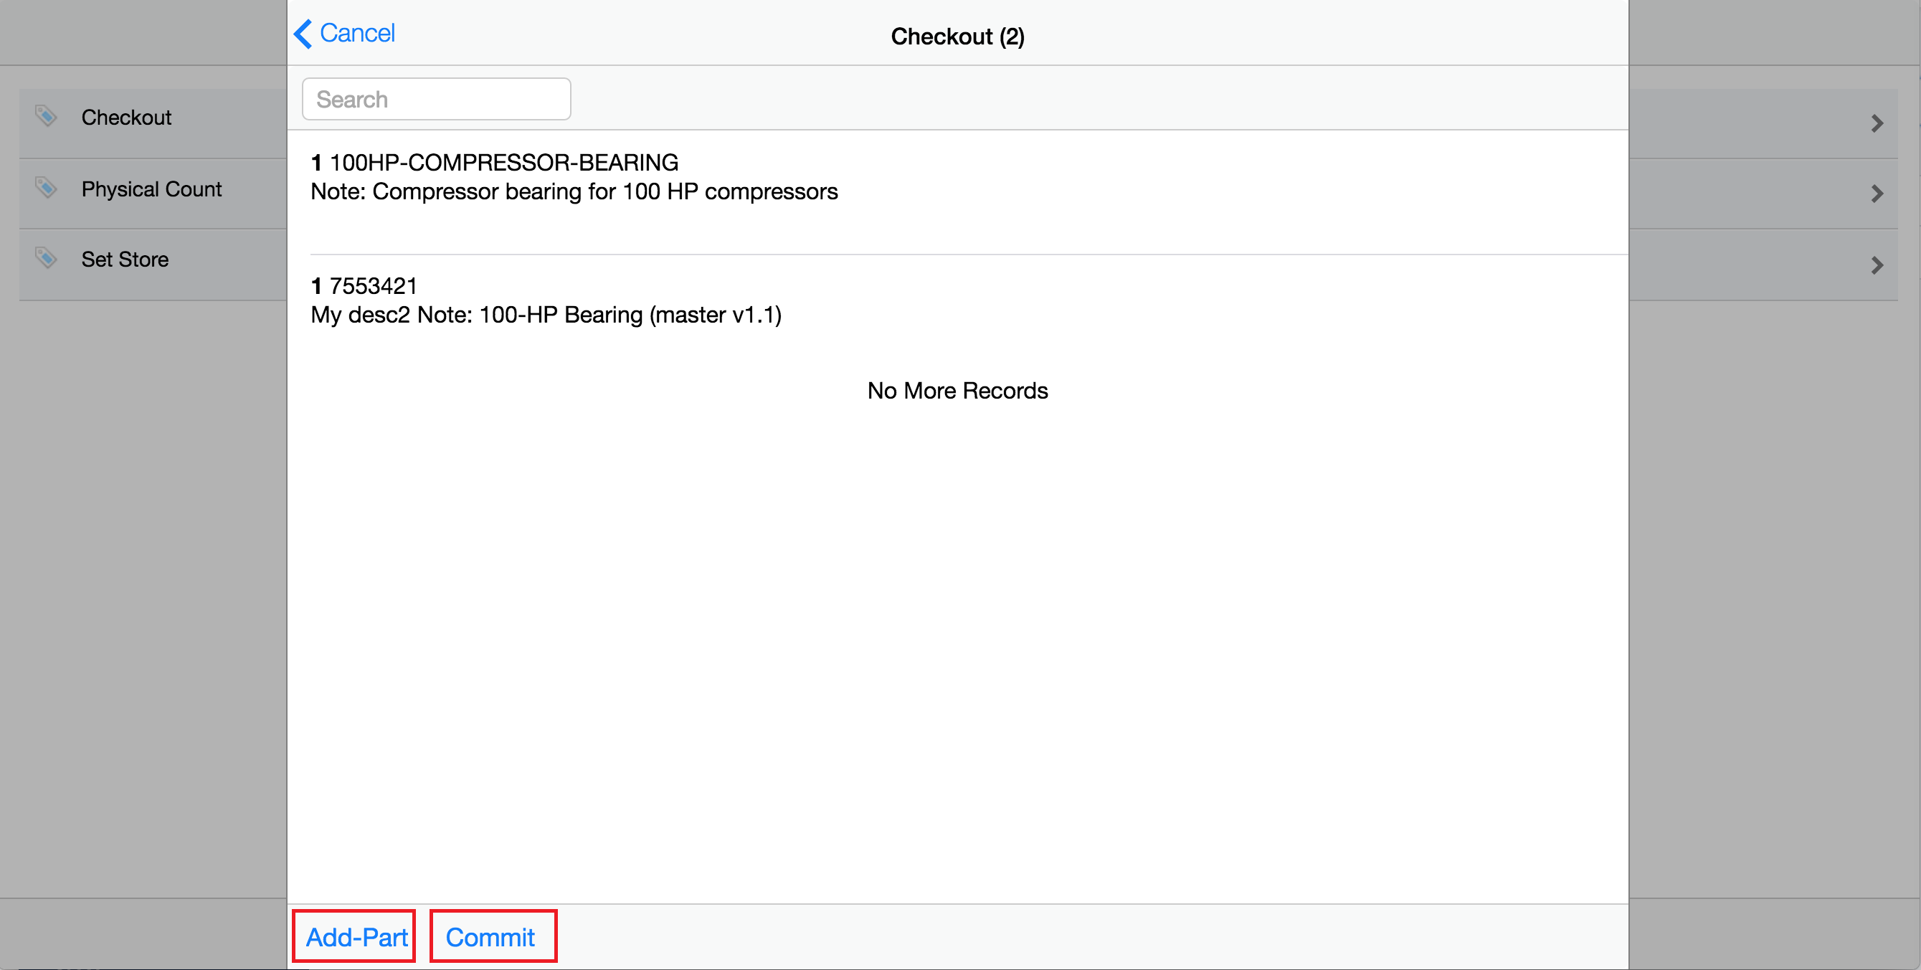Expand the Set Store row's right chevron
The image size is (1921, 970).
1877,265
